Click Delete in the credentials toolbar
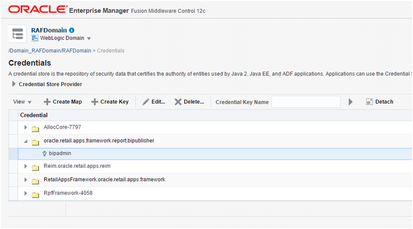Screen dimensions: 413x229 point(189,102)
